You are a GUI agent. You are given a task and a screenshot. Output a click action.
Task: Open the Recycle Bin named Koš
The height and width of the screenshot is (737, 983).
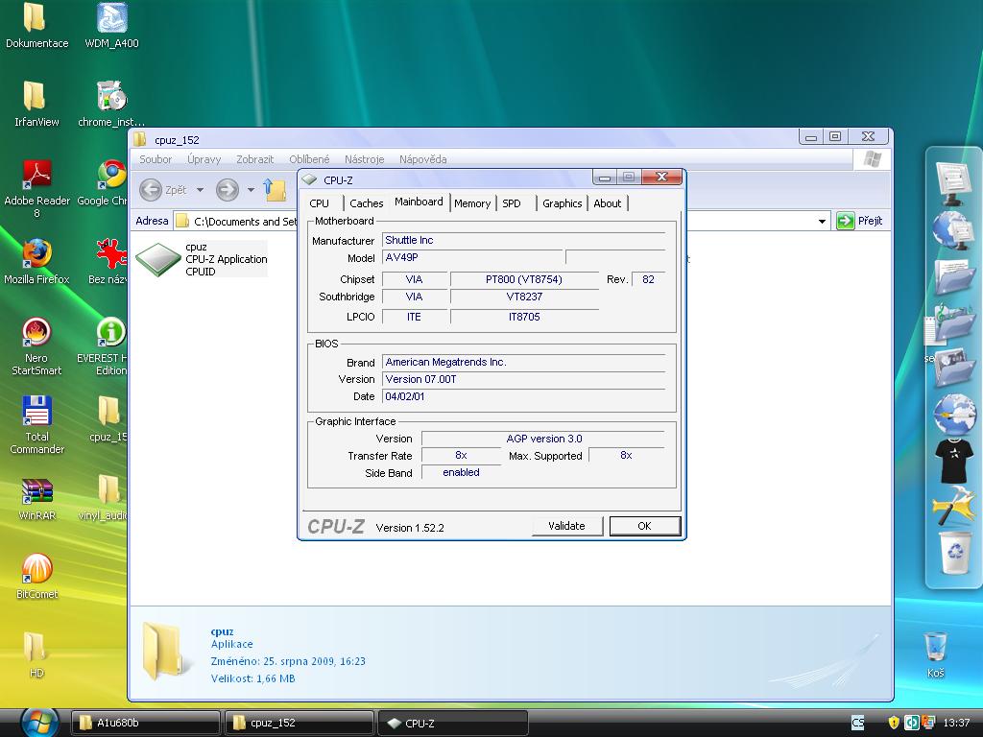click(x=935, y=649)
